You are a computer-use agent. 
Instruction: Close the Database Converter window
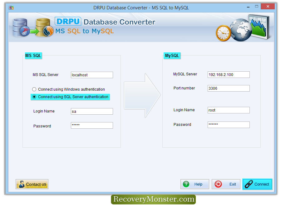coord(268,7)
